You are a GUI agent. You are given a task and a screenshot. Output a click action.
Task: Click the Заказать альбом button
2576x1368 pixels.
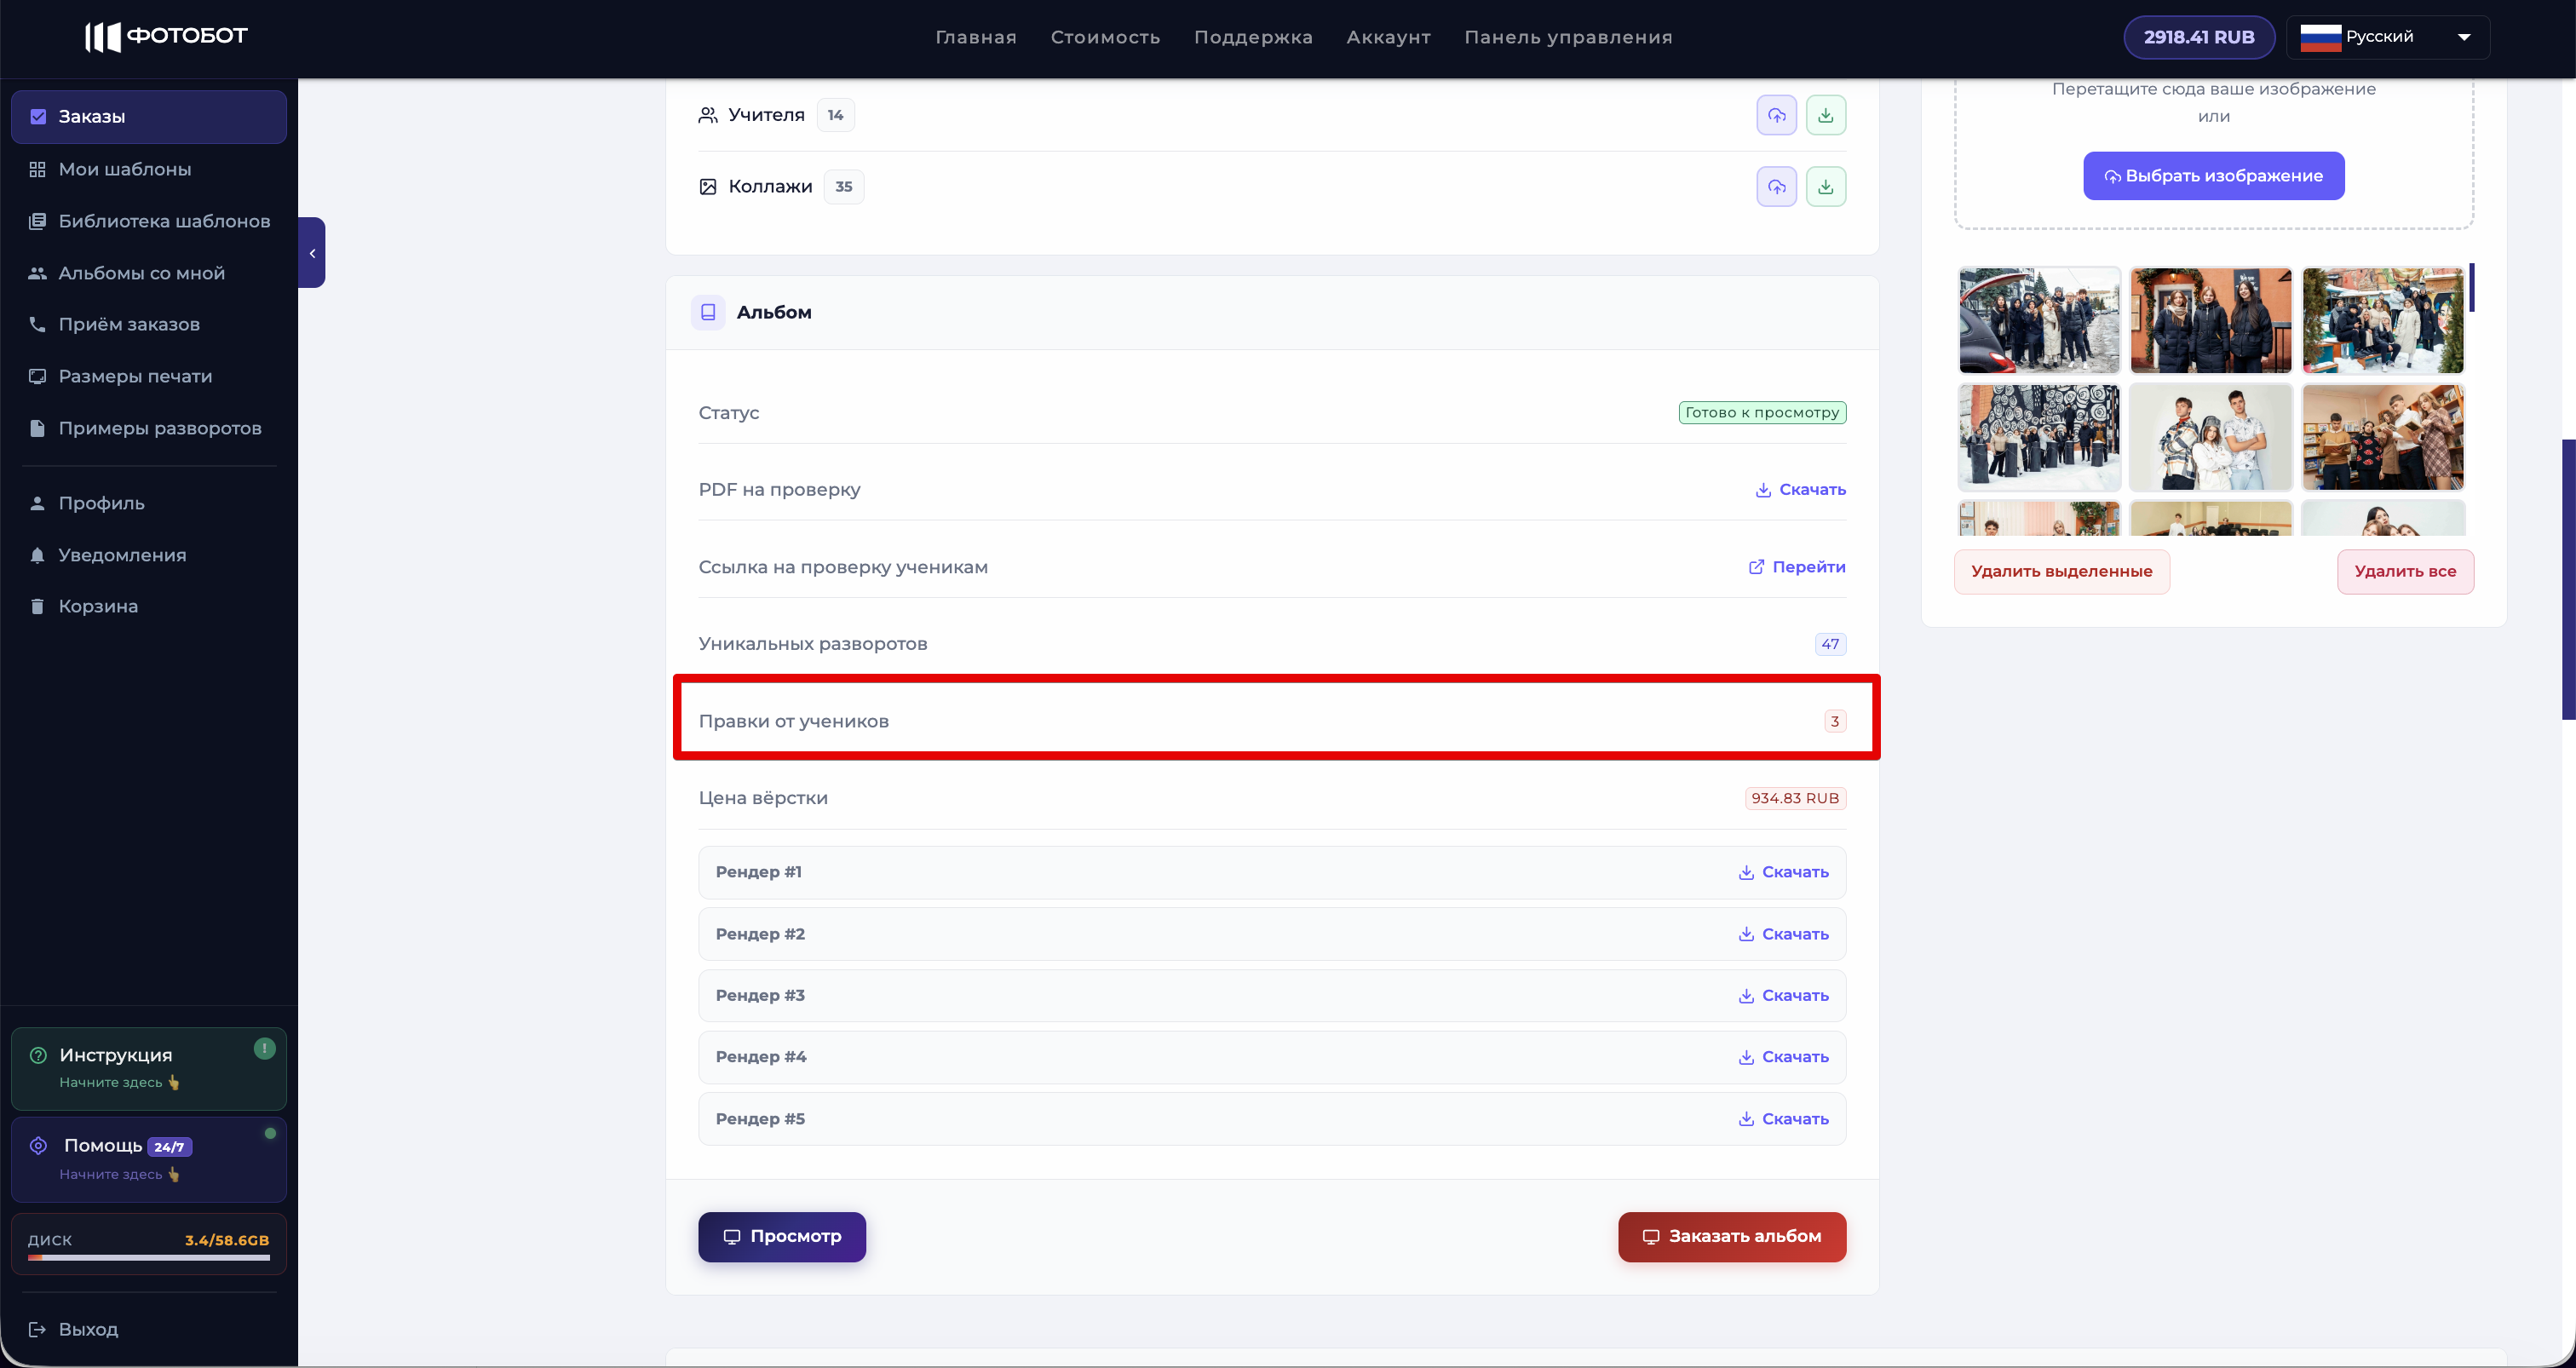(x=1732, y=1237)
